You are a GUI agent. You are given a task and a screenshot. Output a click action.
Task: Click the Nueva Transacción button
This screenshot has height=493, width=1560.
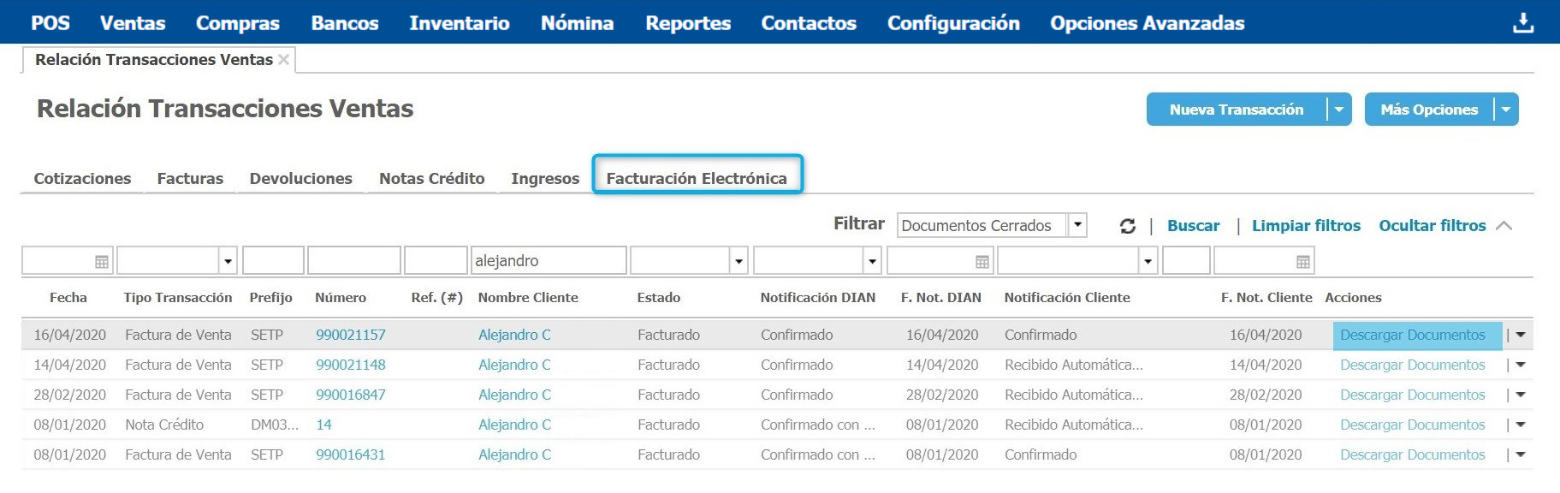click(1236, 110)
